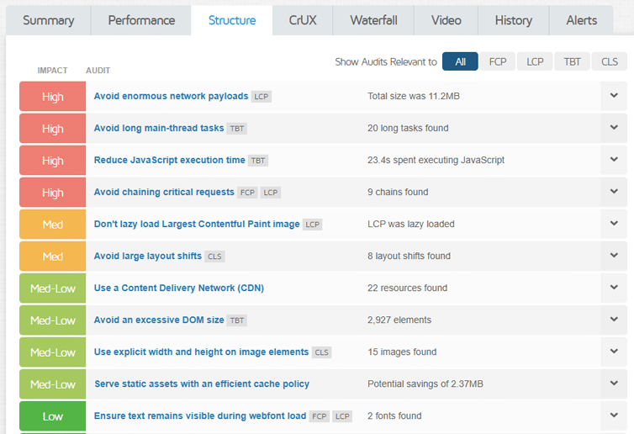634x434 pixels.
Task: Expand the webfont load audit chevron
Action: pos(614,415)
